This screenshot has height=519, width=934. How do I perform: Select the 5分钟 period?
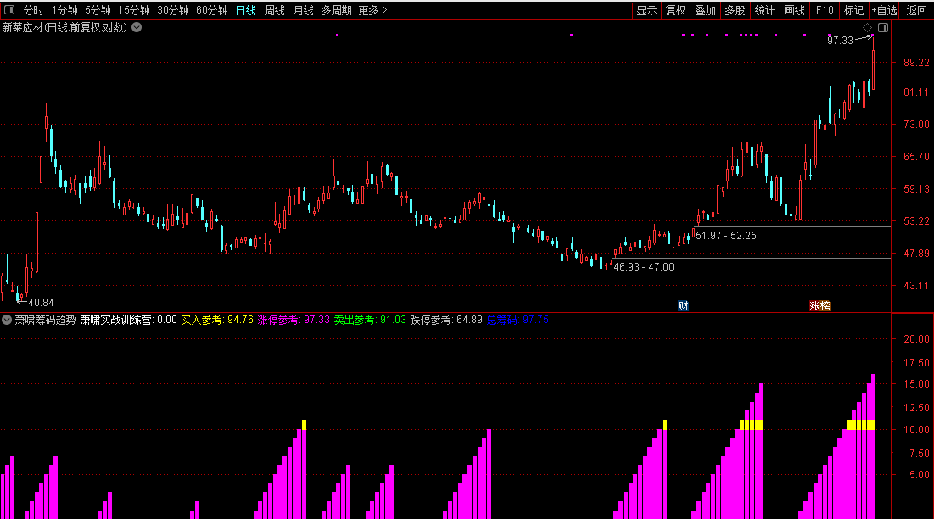pyautogui.click(x=98, y=10)
